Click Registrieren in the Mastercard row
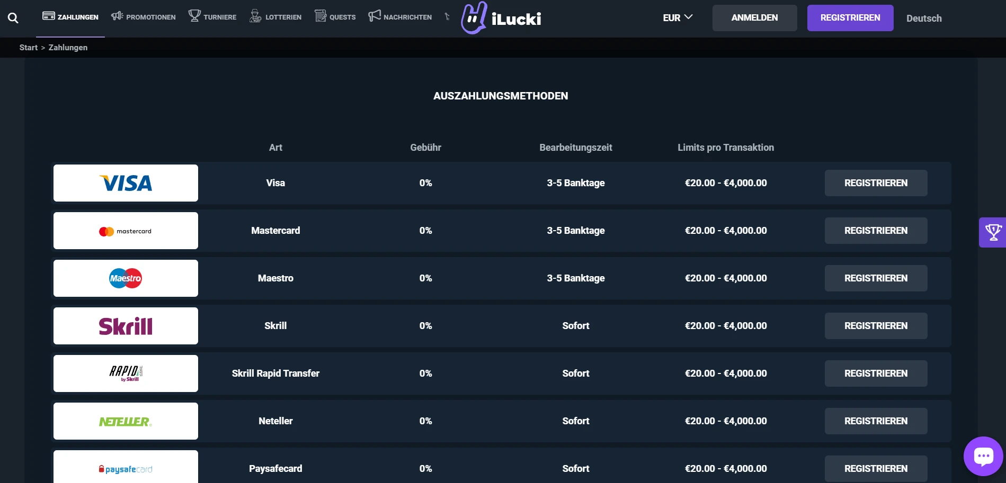The width and height of the screenshot is (1006, 483). click(876, 231)
